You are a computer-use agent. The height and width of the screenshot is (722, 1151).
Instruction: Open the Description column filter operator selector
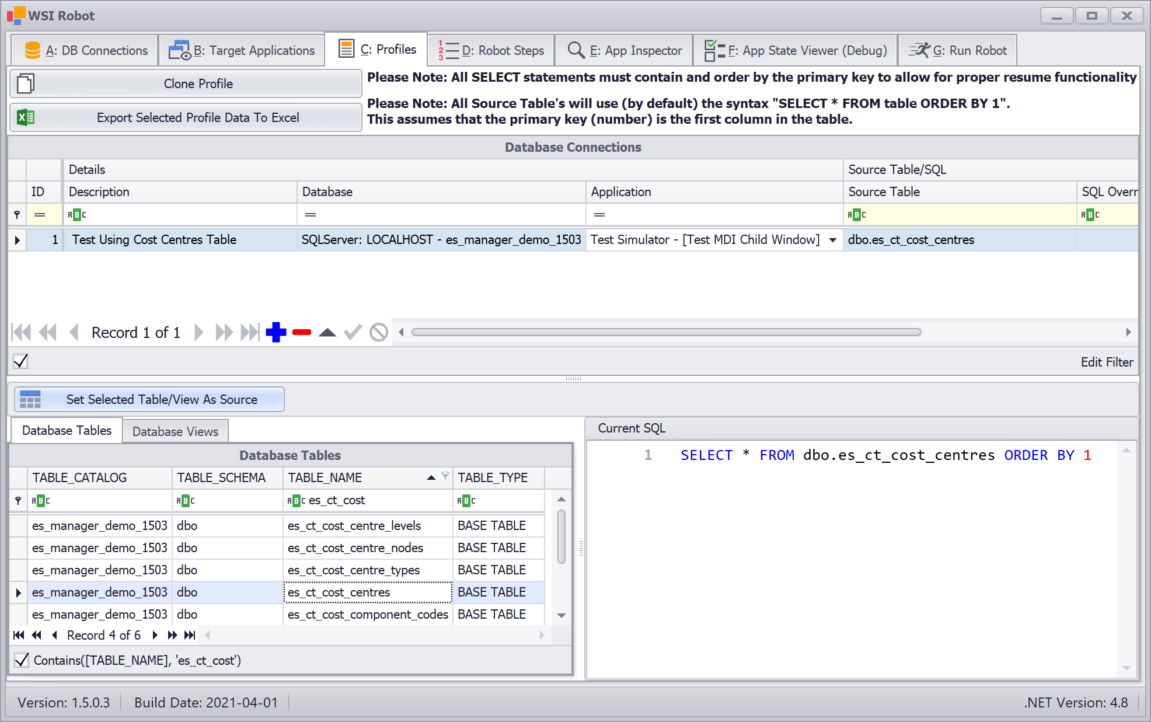pos(76,215)
